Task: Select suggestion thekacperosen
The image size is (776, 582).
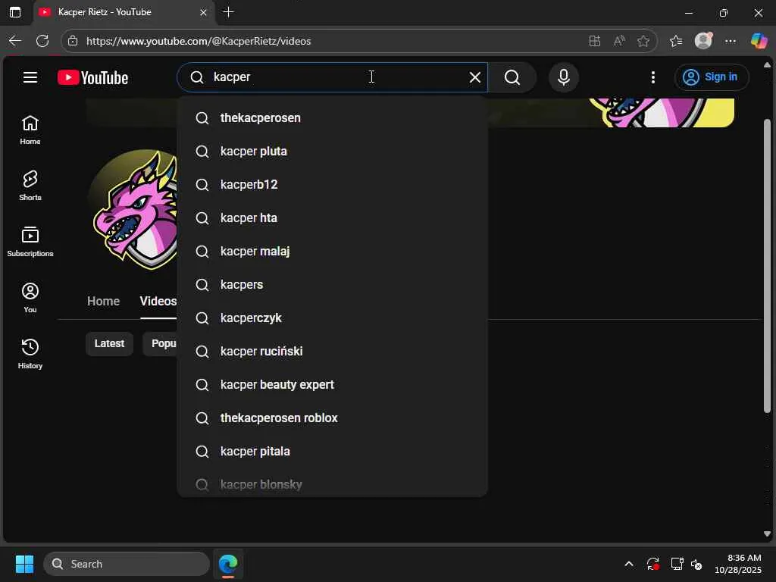Action: click(332, 117)
